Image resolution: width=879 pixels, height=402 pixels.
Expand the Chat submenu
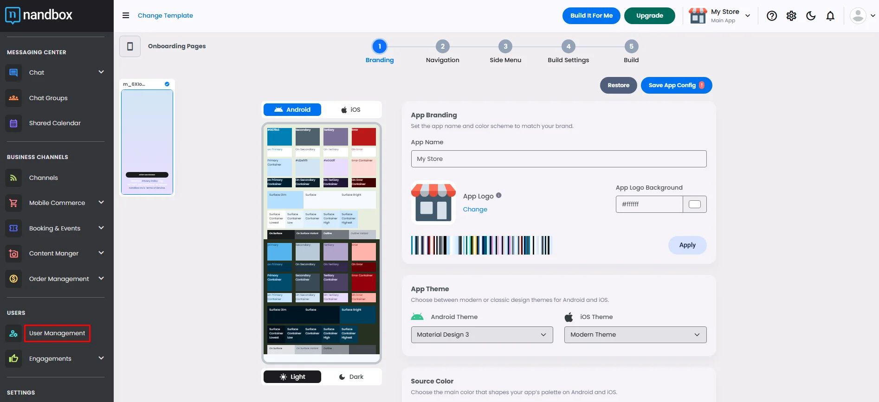[101, 72]
